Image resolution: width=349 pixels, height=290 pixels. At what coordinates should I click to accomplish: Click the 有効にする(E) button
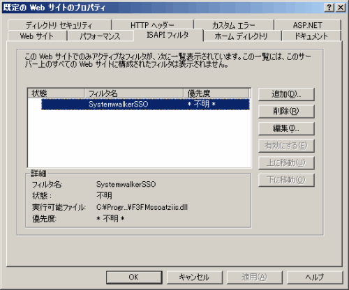pyautogui.click(x=286, y=146)
